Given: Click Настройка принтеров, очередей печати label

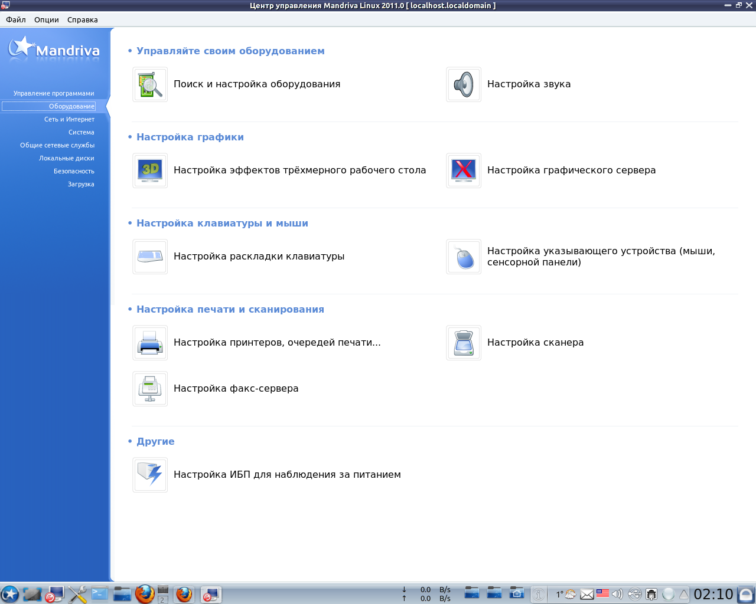Looking at the screenshot, I should [x=277, y=343].
